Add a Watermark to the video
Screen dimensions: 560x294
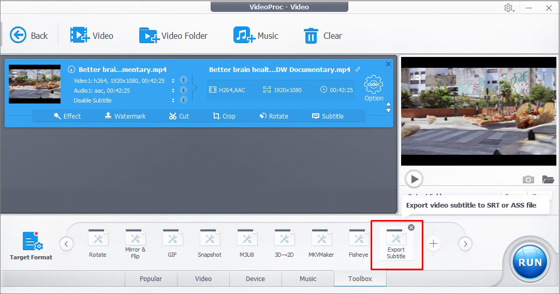(125, 116)
